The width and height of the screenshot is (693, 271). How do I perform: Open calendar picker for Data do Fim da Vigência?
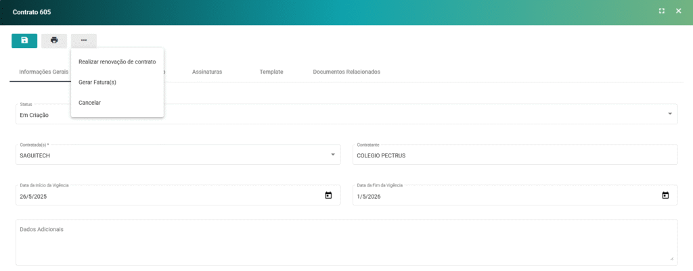tap(665, 195)
